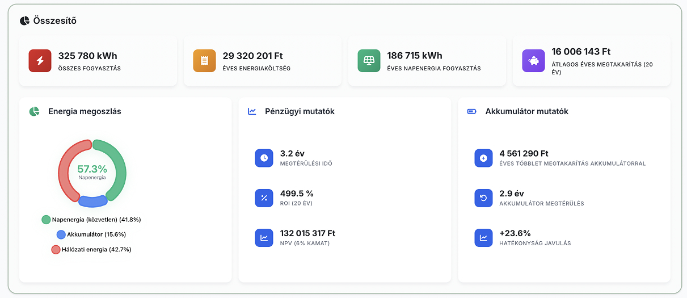Click the green solar panel icon

(x=369, y=61)
